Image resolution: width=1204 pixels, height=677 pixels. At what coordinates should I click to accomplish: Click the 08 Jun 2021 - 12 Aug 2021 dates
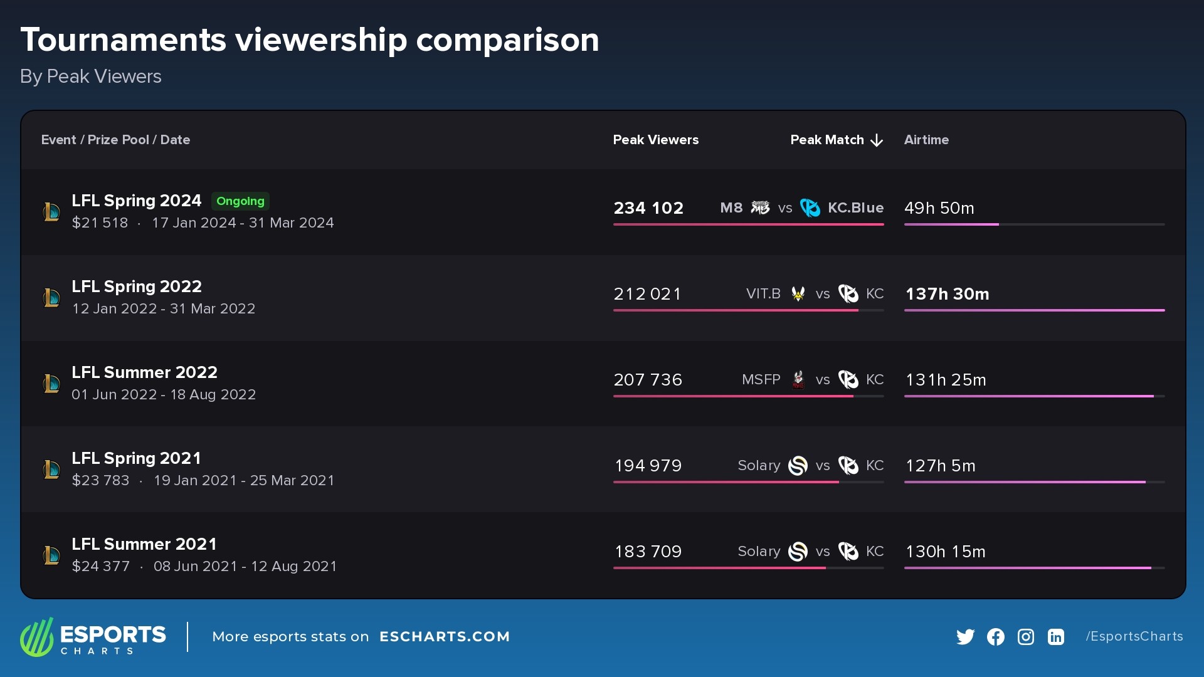point(245,567)
